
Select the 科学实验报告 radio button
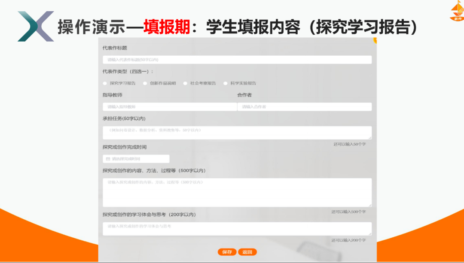point(226,83)
